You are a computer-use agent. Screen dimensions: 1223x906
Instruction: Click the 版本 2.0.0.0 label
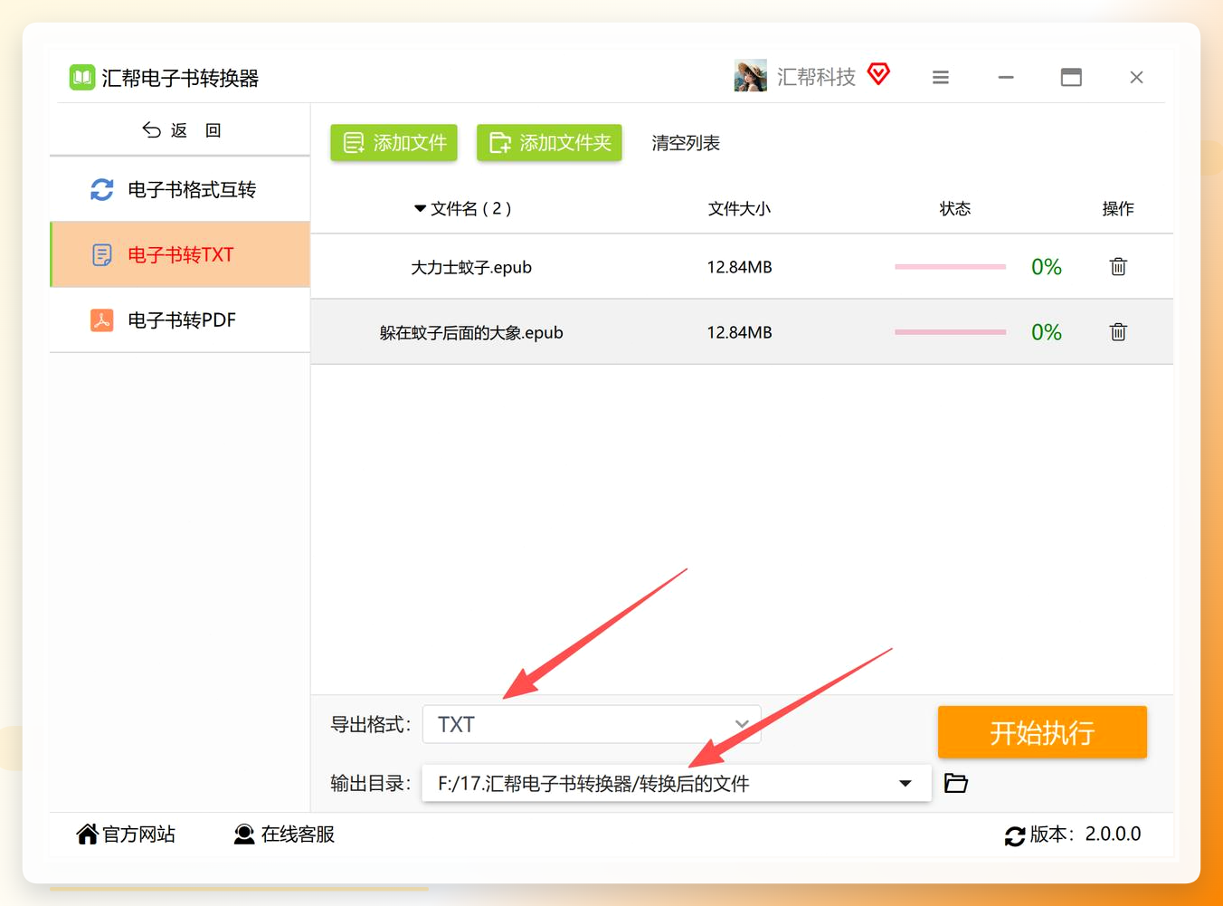pos(1086,834)
